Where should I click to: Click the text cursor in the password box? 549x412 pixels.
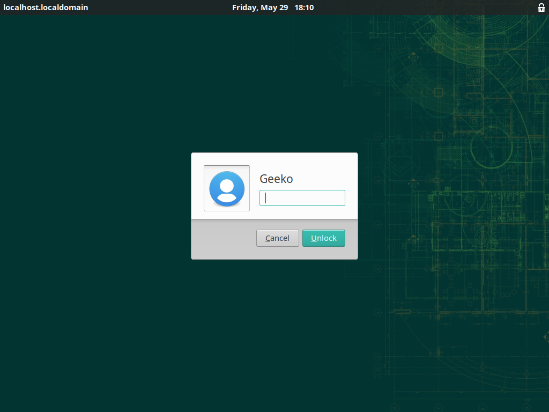[x=266, y=198]
